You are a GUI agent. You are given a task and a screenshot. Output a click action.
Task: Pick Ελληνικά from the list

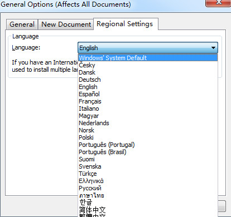pos(148,181)
